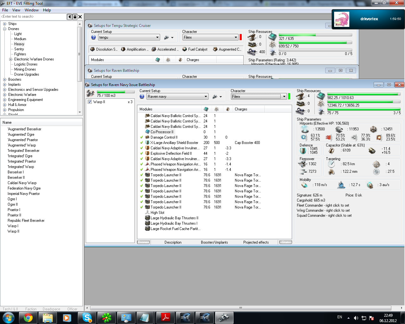The width and height of the screenshot is (405, 324).
Task: Select Caldari Navy Wasp in the item list
Action: (22, 183)
